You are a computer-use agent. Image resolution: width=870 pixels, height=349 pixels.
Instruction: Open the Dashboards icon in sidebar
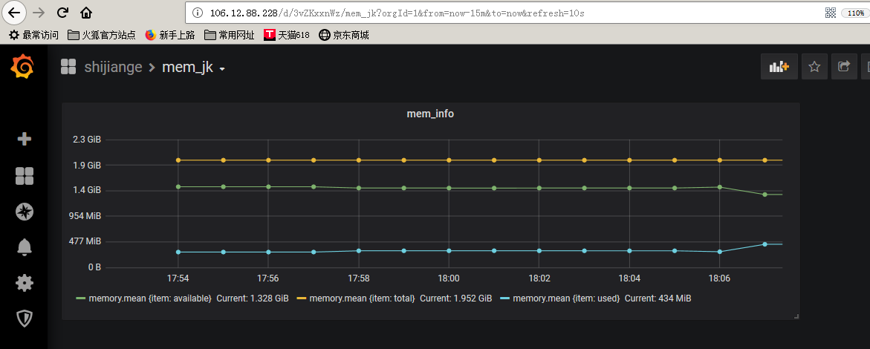[x=25, y=176]
